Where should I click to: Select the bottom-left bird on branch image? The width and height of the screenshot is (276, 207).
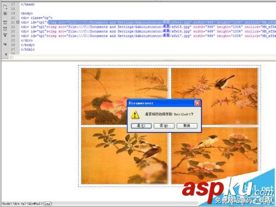124,156
